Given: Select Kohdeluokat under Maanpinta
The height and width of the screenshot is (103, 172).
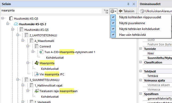Looking at the screenshot, I should [50, 69].
